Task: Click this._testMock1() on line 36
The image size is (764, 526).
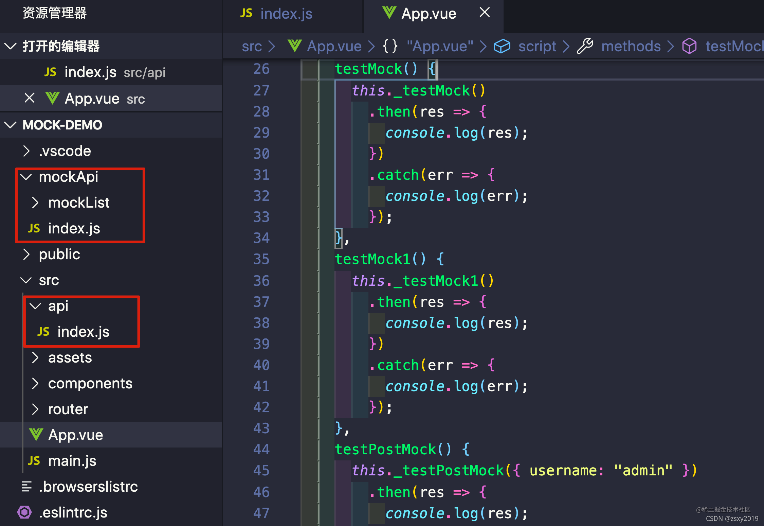Action: pos(423,281)
